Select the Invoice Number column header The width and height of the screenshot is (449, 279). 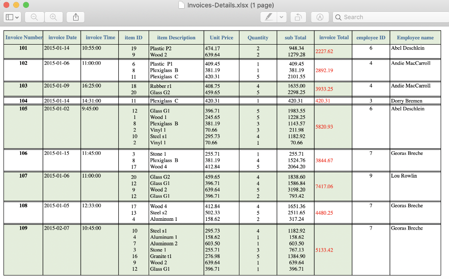(x=23, y=38)
